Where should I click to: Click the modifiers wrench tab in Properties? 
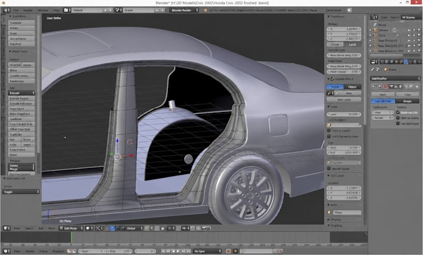pos(406,62)
